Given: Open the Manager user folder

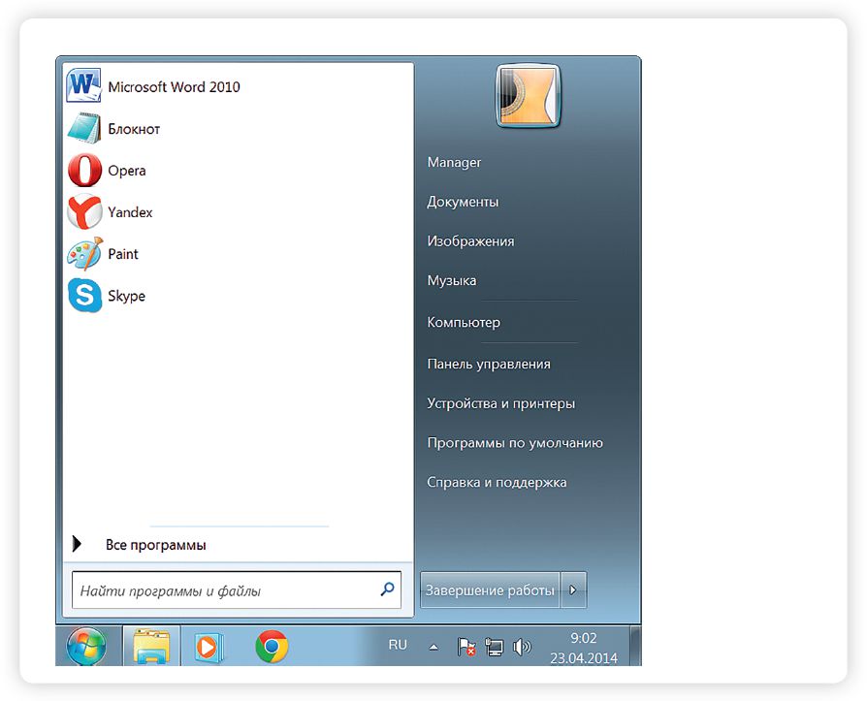Looking at the screenshot, I should [454, 162].
